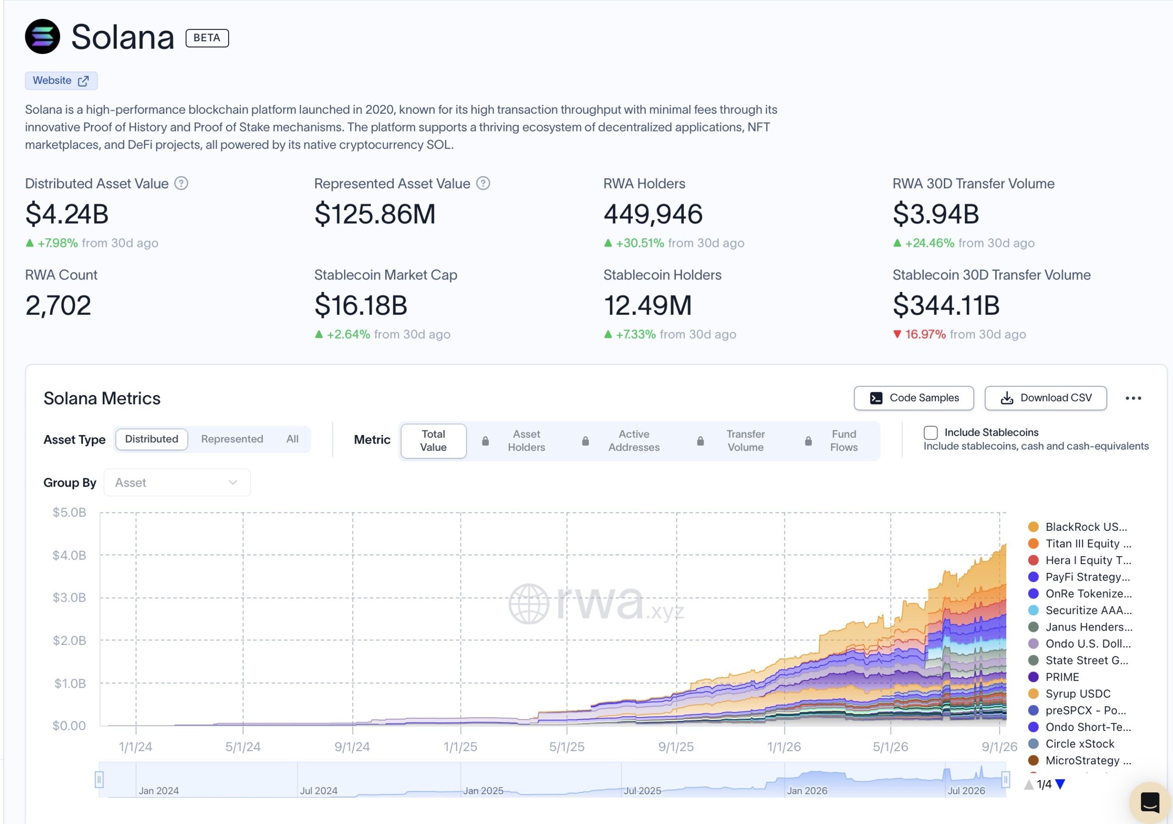This screenshot has width=1173, height=824.
Task: Select All asset type
Action: 292,439
